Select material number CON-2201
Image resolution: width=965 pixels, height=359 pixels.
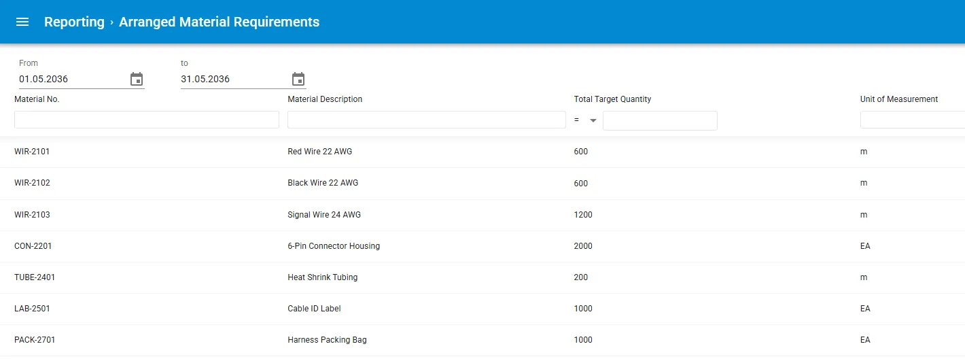[33, 246]
